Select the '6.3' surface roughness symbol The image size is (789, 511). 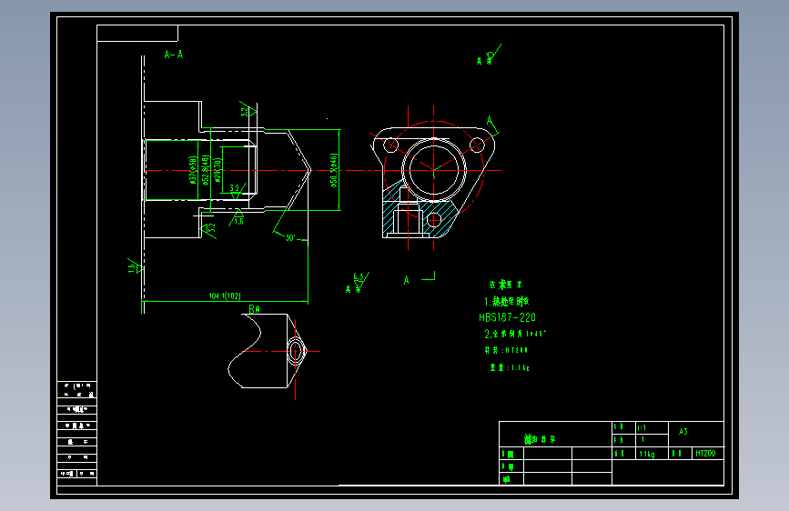click(x=360, y=282)
